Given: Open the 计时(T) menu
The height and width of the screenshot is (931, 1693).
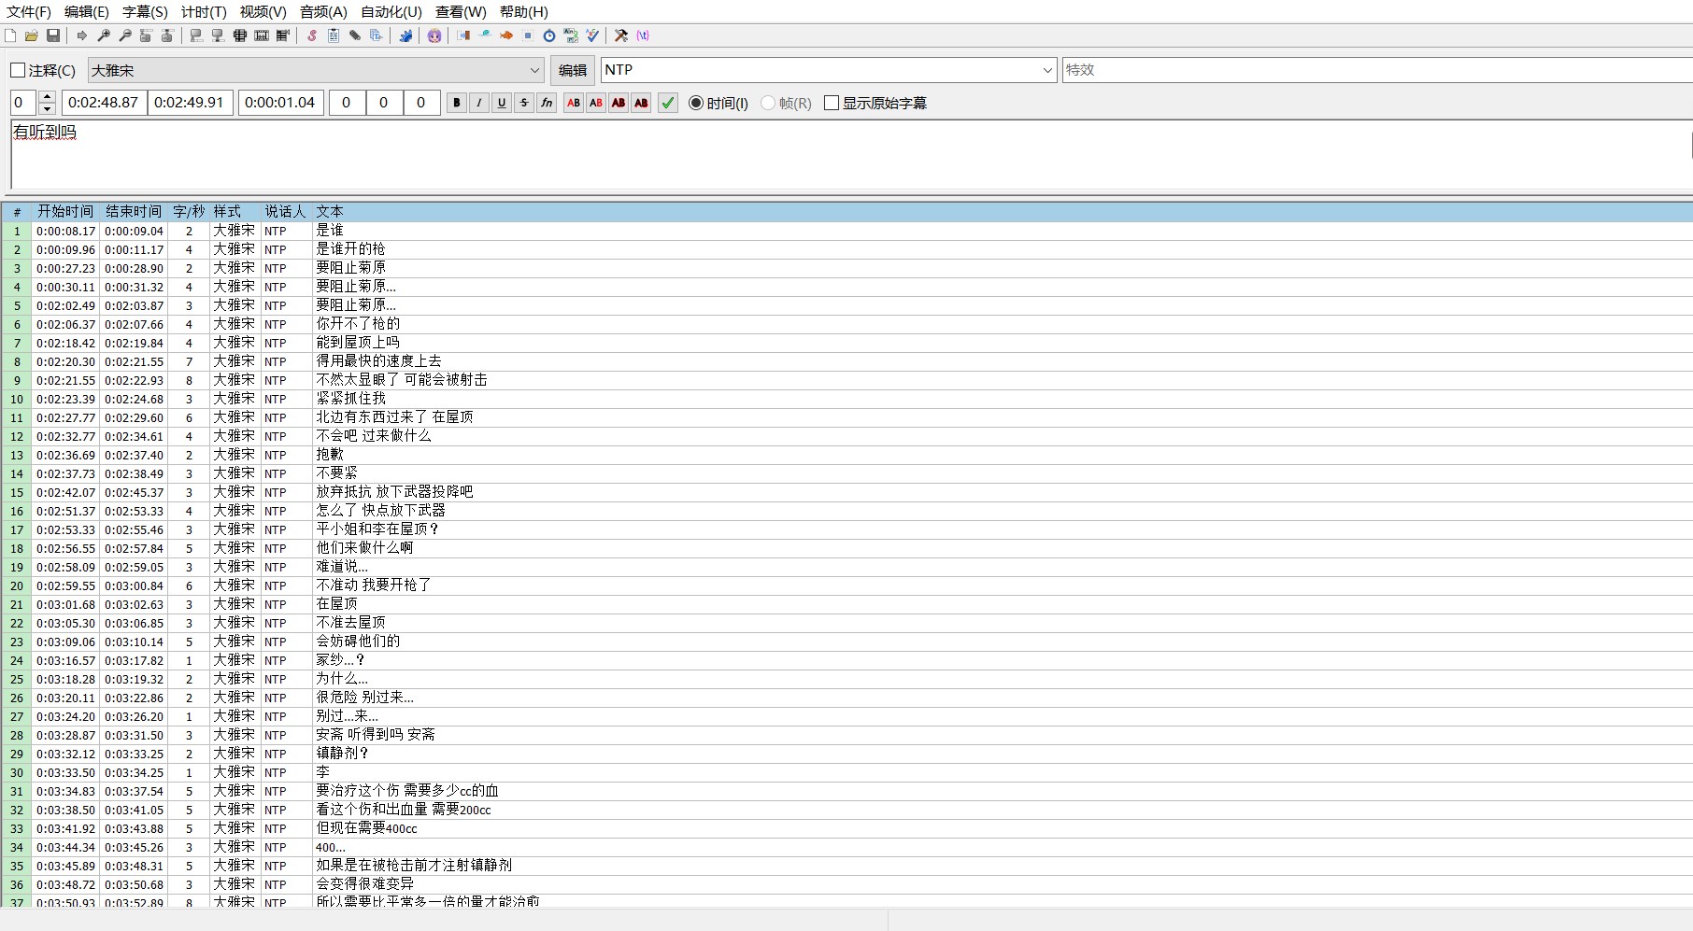Looking at the screenshot, I should coord(204,12).
